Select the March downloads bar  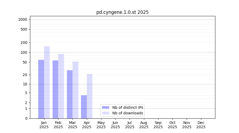pyautogui.click(x=75, y=90)
